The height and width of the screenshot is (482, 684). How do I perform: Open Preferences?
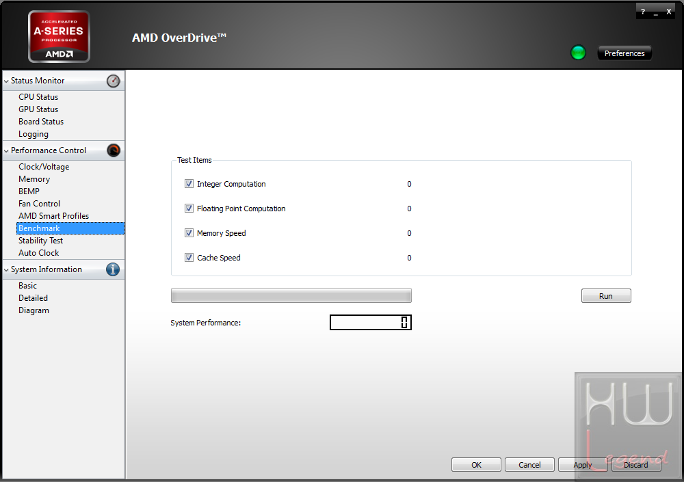(x=624, y=53)
